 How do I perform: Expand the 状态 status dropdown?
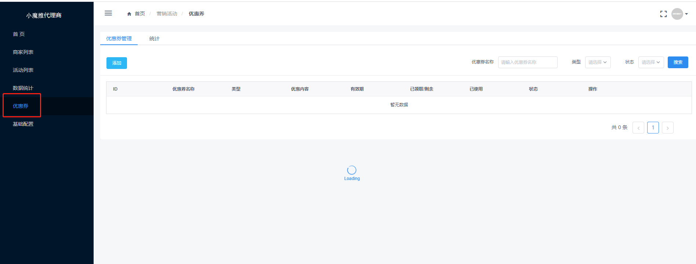pyautogui.click(x=651, y=62)
